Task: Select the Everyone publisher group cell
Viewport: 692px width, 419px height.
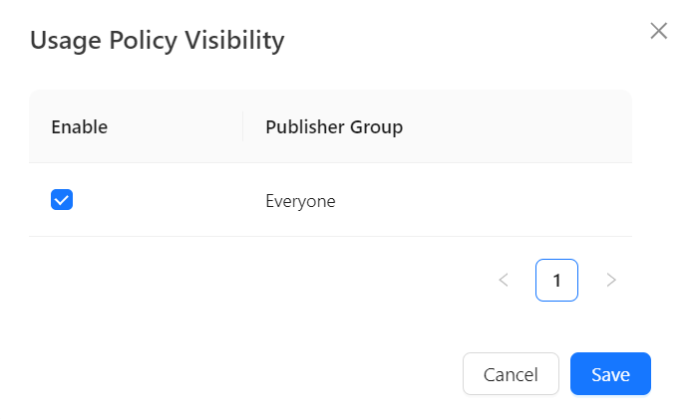Action: coord(301,201)
